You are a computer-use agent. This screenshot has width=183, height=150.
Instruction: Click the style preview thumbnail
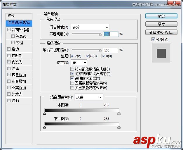coord(161,53)
